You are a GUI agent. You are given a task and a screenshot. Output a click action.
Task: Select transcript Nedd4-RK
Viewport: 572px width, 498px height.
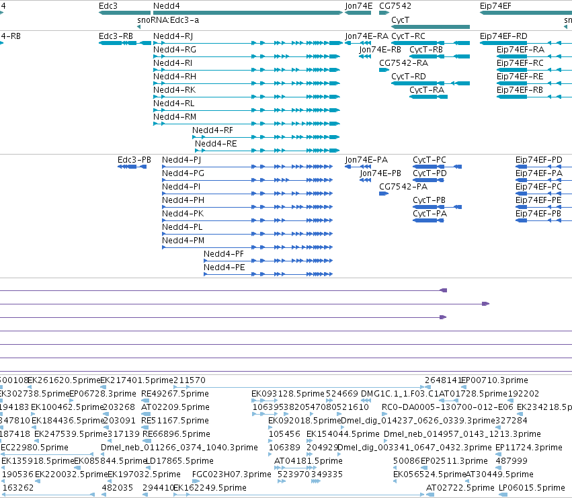pos(174,90)
